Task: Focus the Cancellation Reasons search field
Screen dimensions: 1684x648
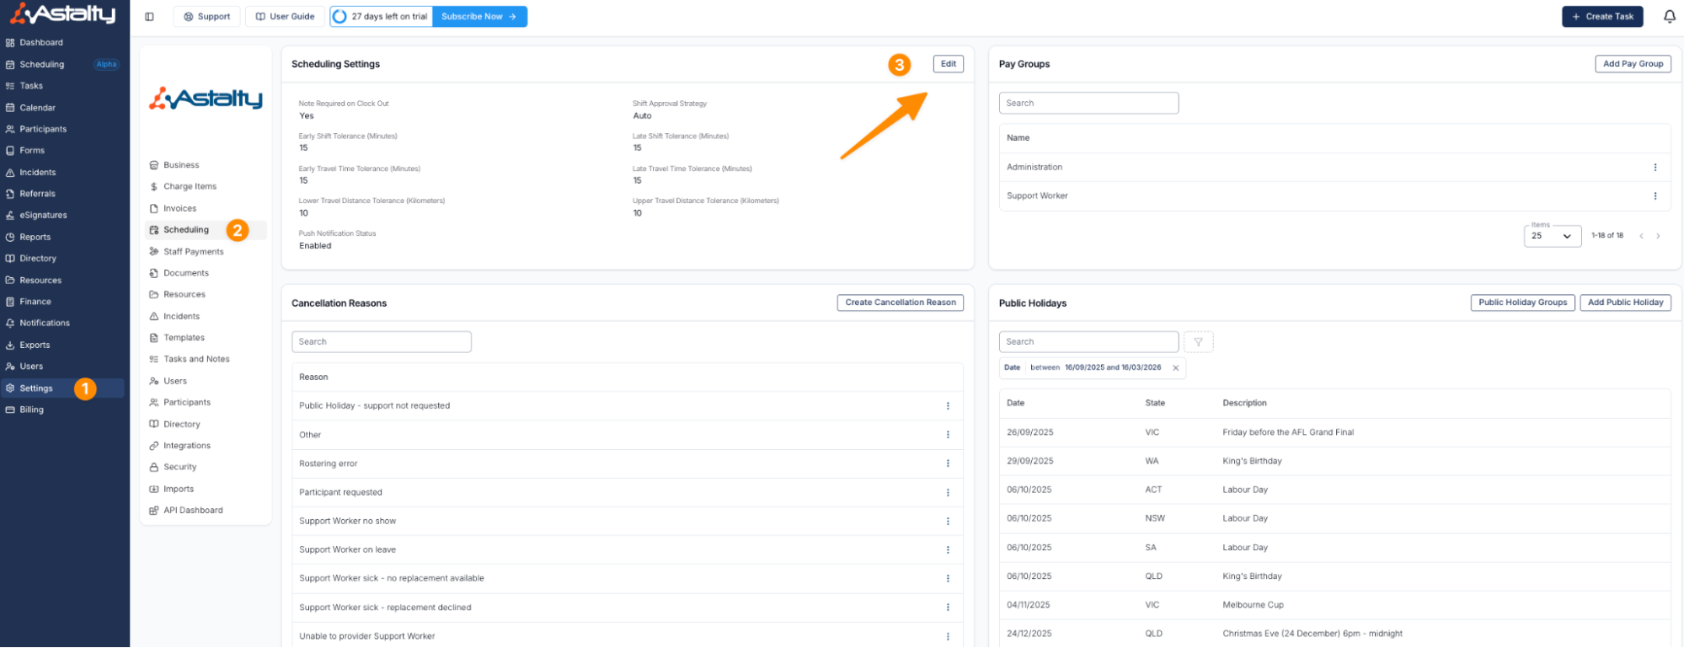Action: (x=381, y=342)
